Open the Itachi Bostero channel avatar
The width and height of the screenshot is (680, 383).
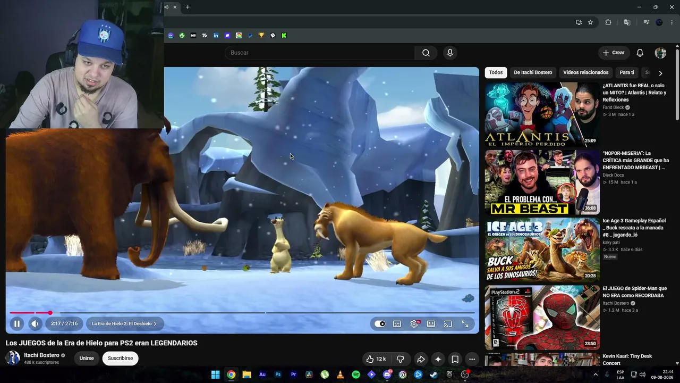(x=13, y=358)
